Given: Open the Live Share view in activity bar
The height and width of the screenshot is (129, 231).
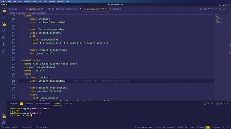Looking at the screenshot, I should (x=4, y=51).
